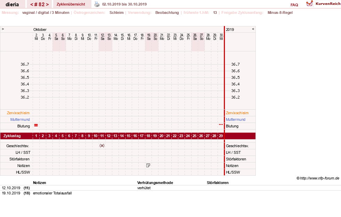
Task: Click the Zyklustag label
Action: tap(12, 136)
